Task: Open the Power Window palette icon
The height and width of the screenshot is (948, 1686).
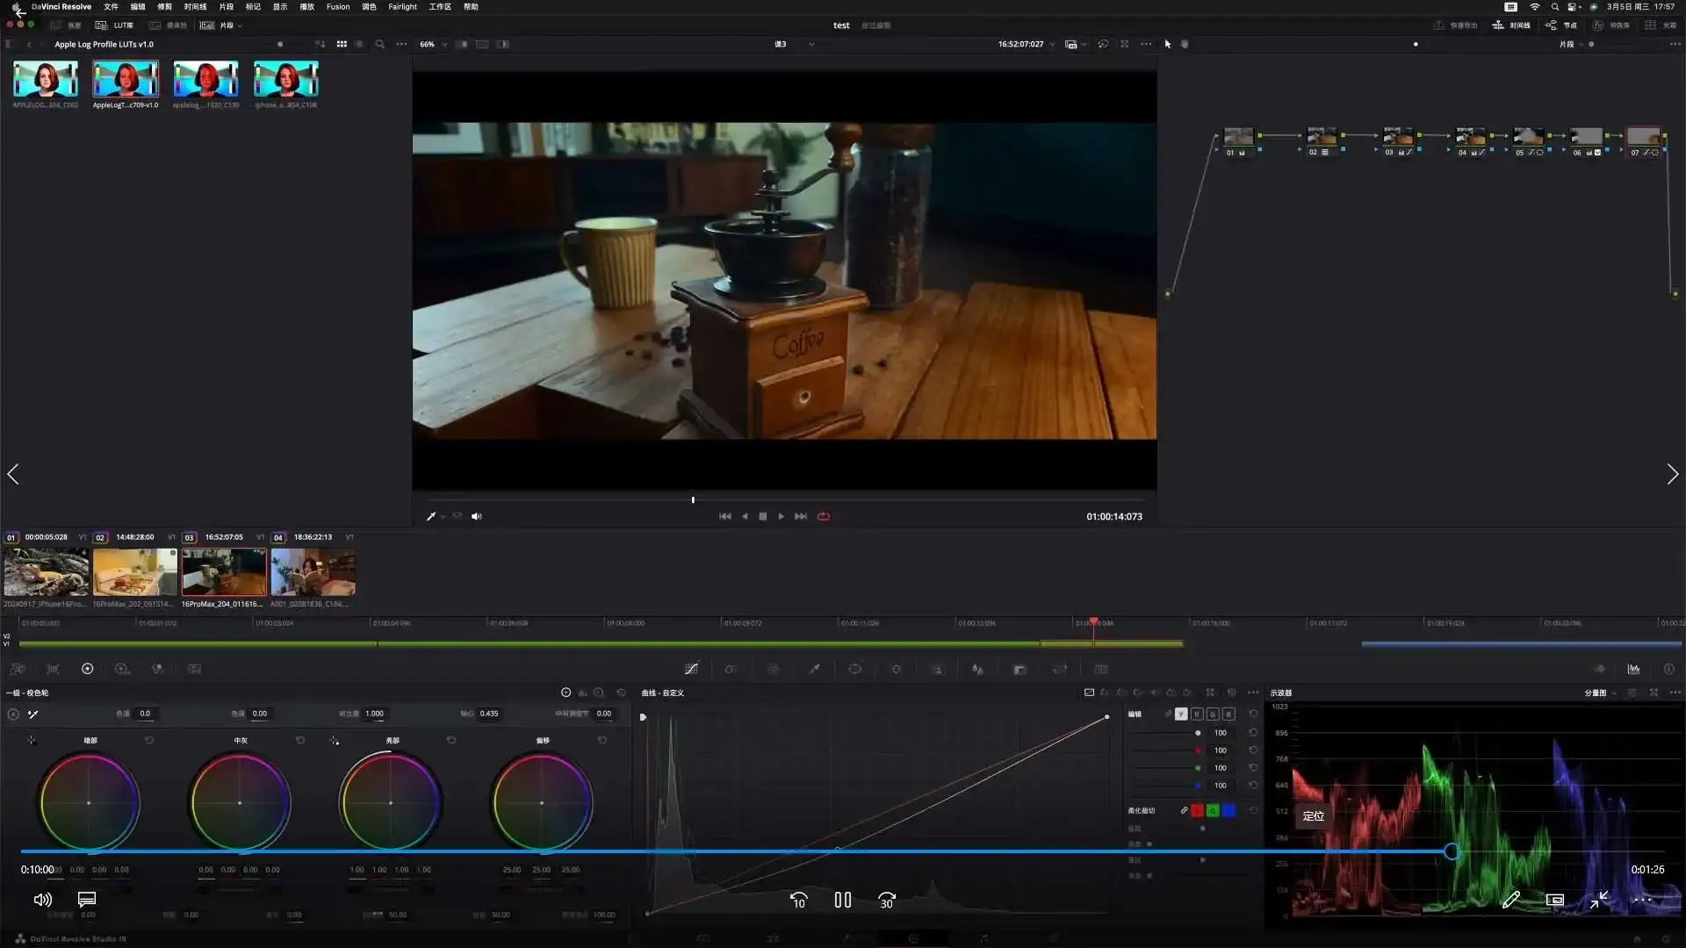Action: click(x=854, y=669)
